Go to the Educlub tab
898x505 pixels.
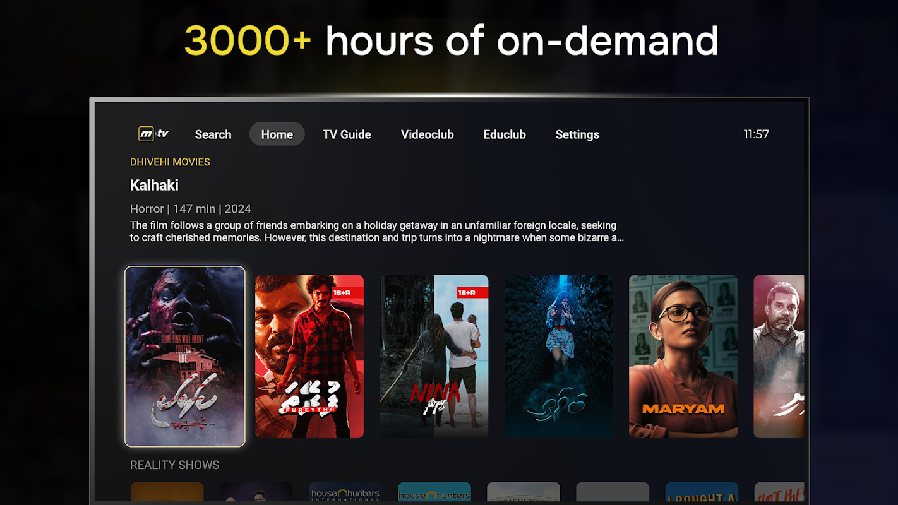click(x=505, y=134)
